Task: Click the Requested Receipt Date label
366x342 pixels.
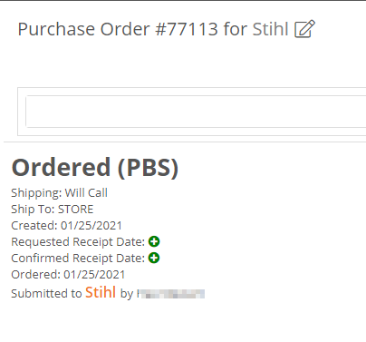Action: pos(78,242)
